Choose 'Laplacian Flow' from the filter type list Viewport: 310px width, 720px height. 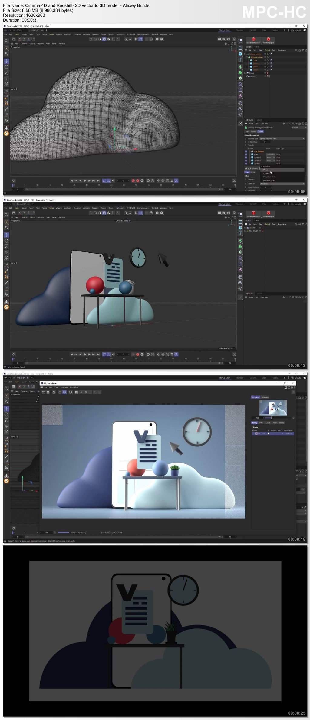point(269,180)
